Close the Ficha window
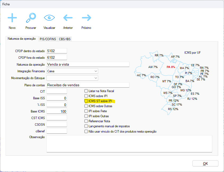 217,4
